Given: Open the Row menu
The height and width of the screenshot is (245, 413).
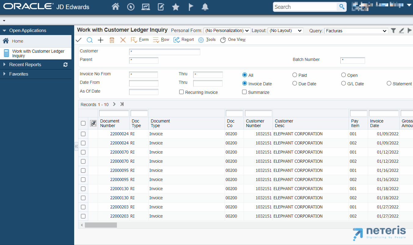Looking at the screenshot, I should 161,40.
